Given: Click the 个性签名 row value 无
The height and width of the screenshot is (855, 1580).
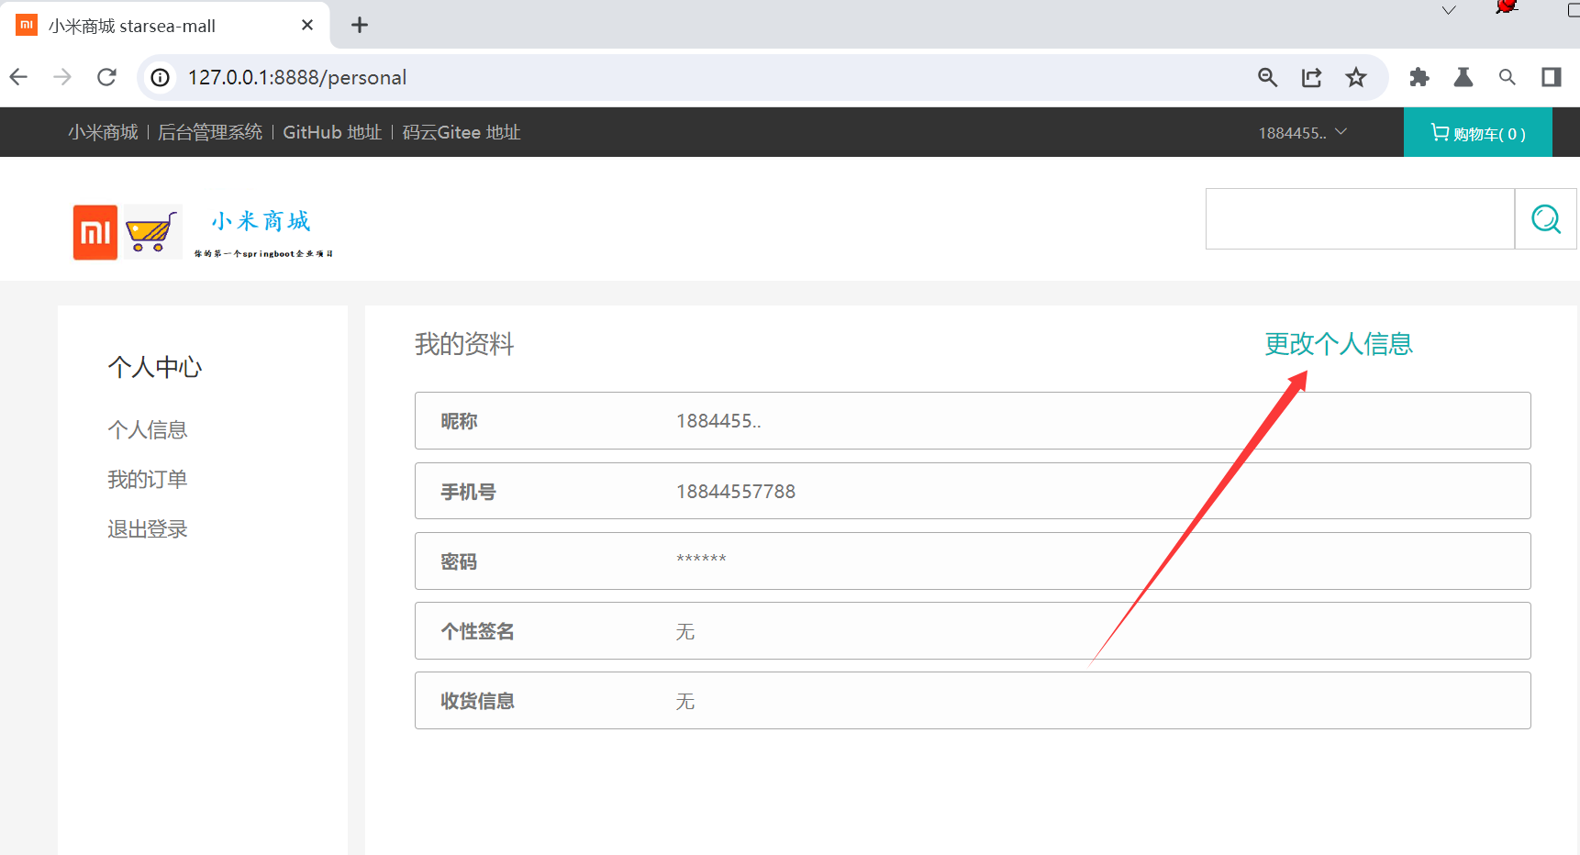Looking at the screenshot, I should coord(685,631).
